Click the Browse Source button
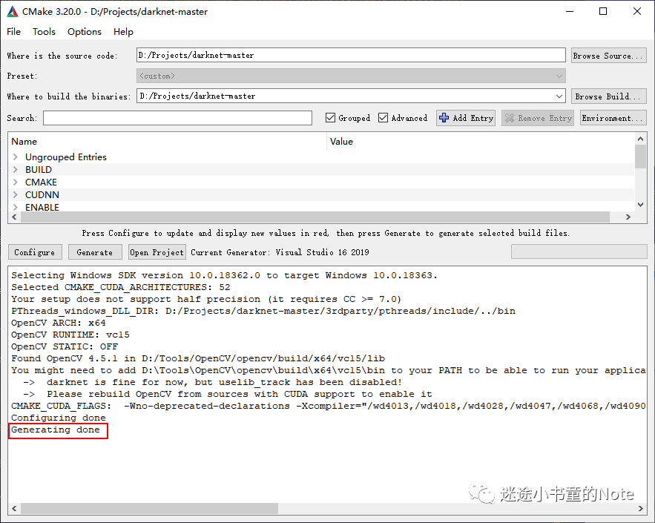This screenshot has width=655, height=523. coord(608,56)
